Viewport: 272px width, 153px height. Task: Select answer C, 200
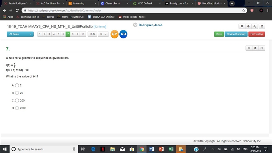point(17,100)
